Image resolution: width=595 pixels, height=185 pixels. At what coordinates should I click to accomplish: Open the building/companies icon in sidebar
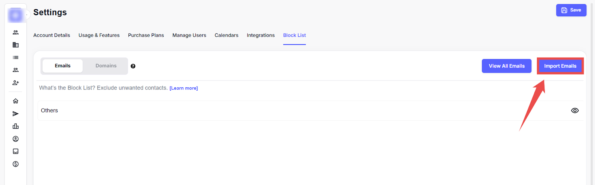click(16, 45)
